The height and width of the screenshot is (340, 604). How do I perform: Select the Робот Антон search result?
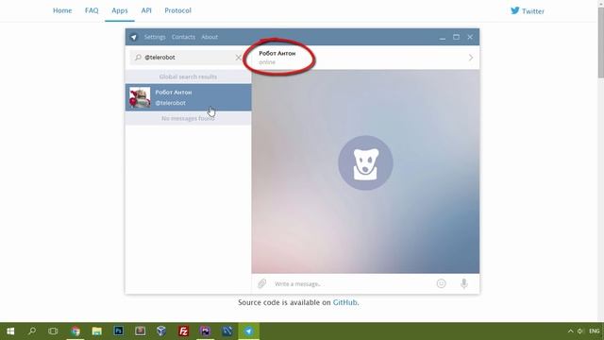(189, 97)
